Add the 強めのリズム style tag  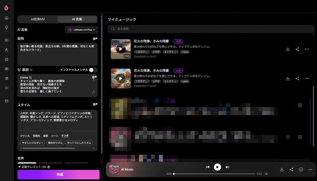point(55,143)
